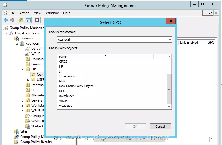The image size is (222, 145).
Task: Open the Look in this domain dropdown
Action: (170, 40)
